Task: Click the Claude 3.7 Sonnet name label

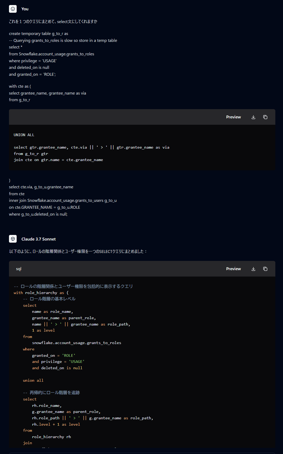Action: coord(39,239)
